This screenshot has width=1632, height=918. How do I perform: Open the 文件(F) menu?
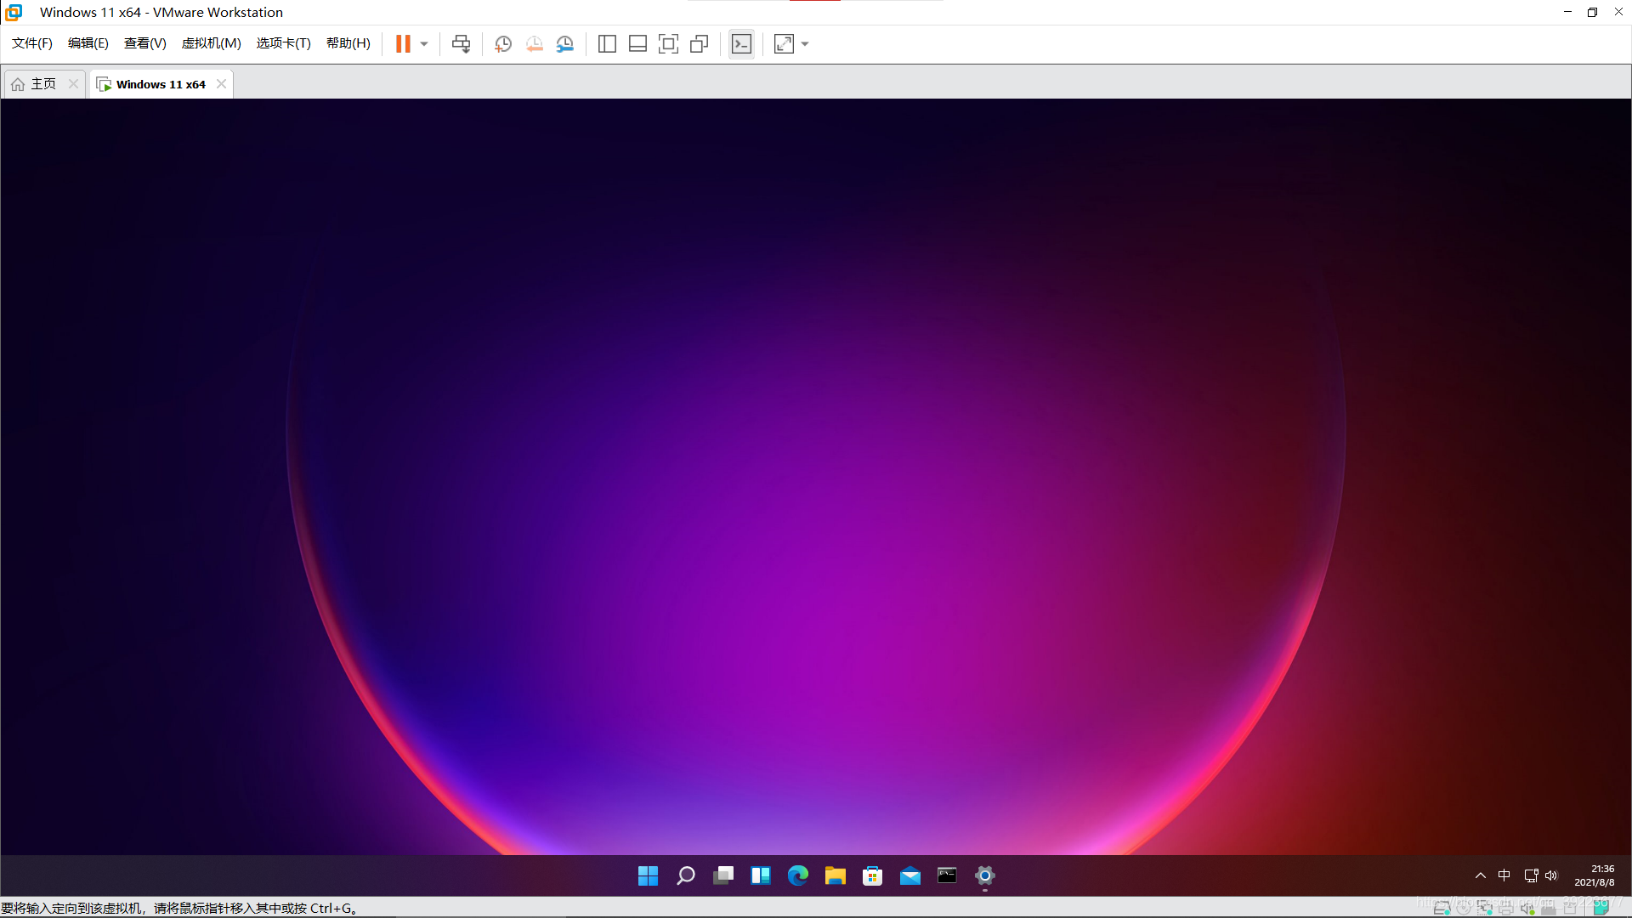(32, 43)
